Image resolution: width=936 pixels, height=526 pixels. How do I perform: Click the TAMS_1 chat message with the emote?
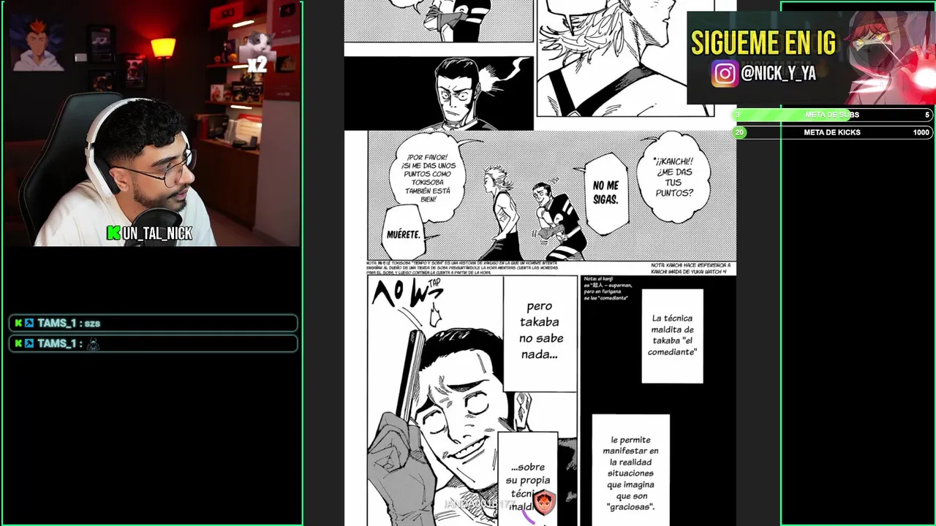(153, 343)
